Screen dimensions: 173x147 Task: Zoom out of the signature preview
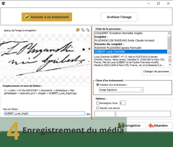88,30
